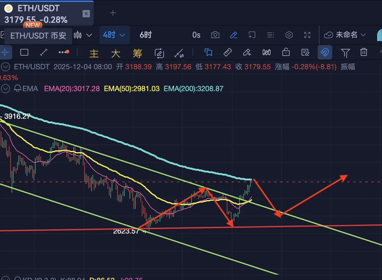This screenshot has height=280, width=382.
Task: Click the 收 3179.55 close value
Action: point(253,67)
